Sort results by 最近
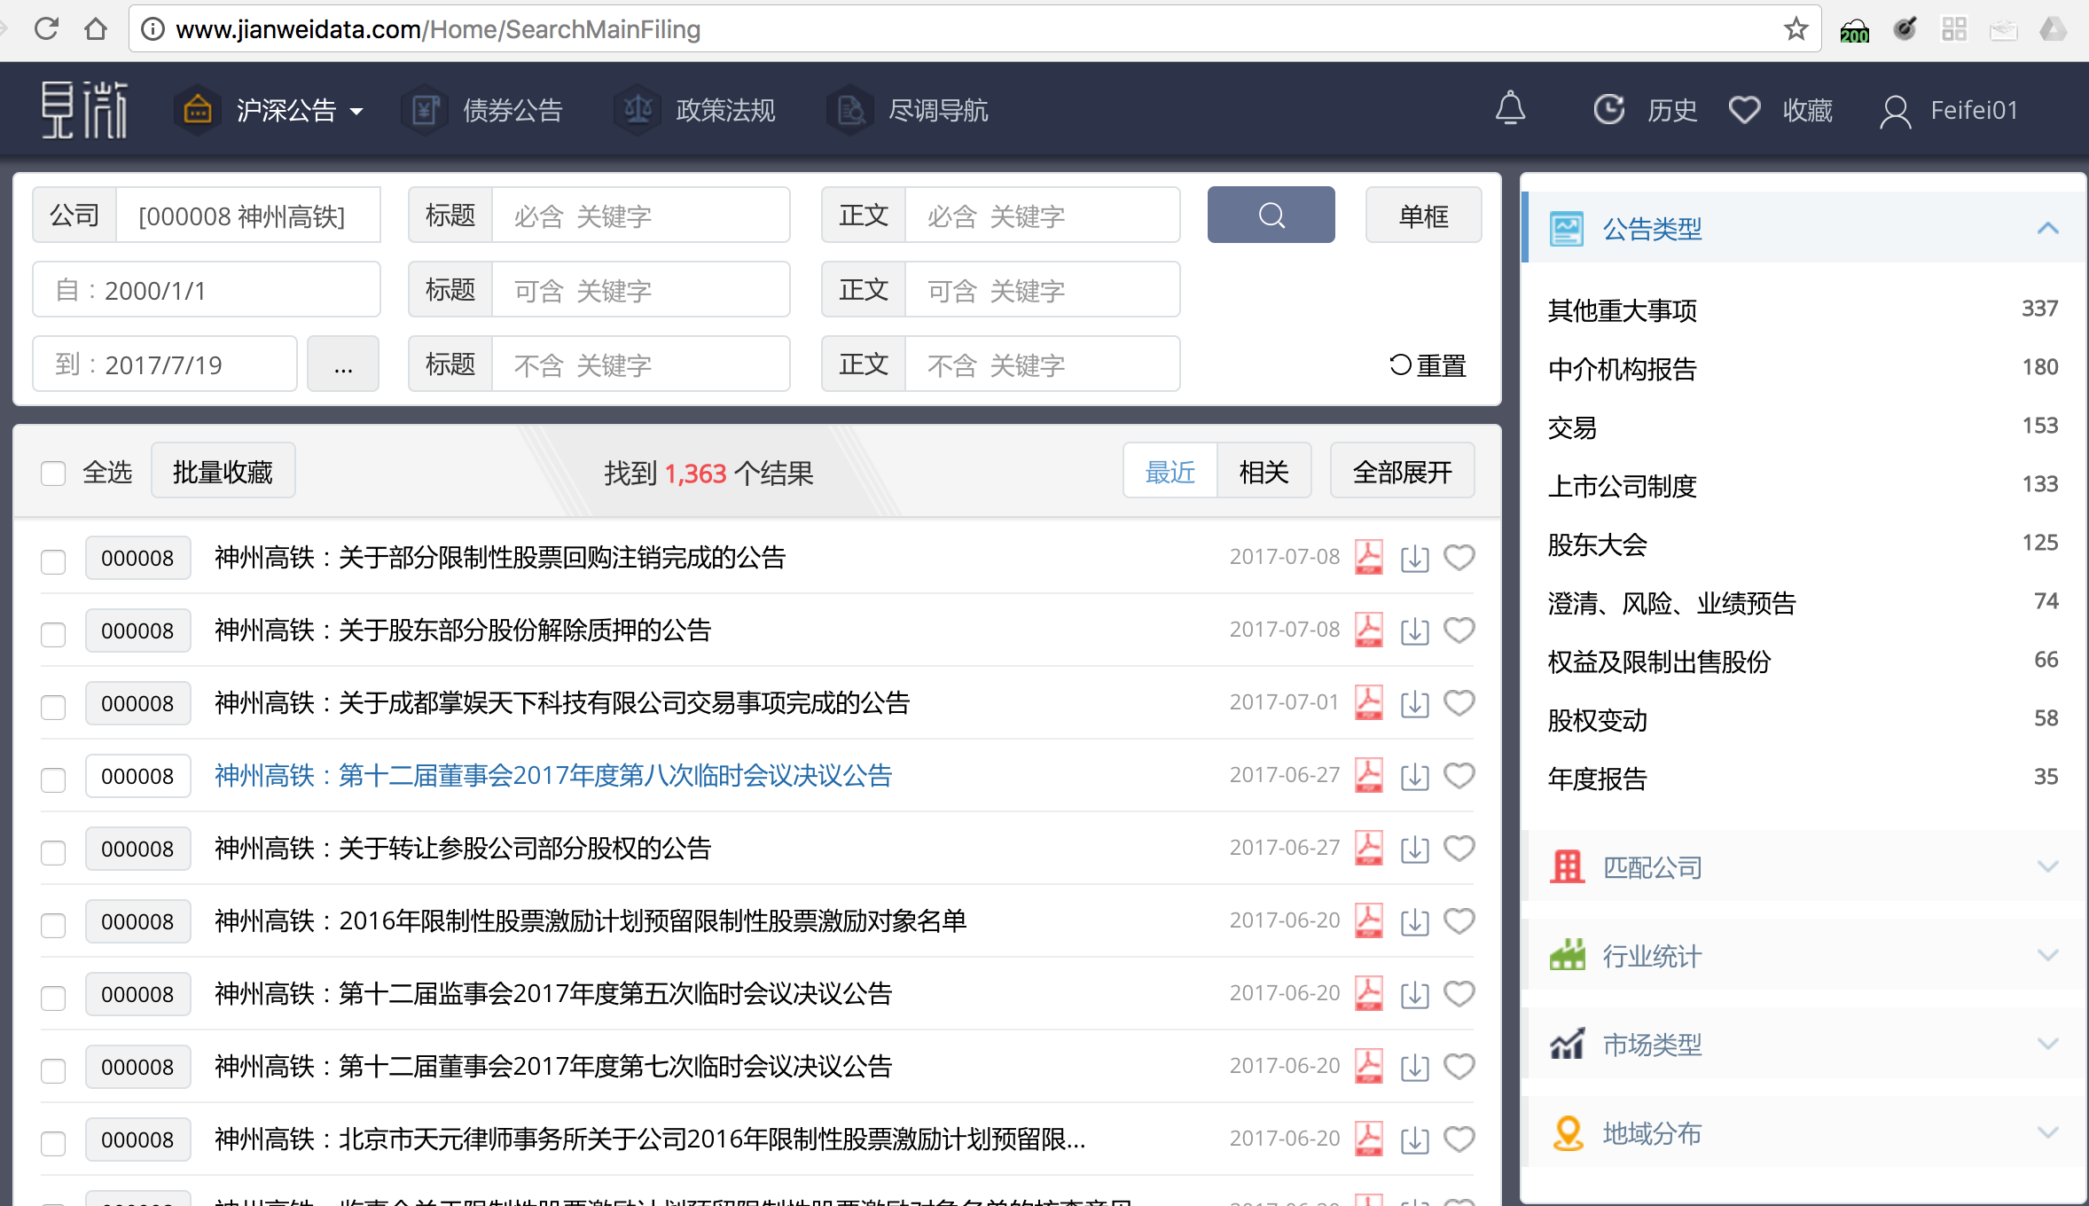The image size is (2089, 1206). coord(1170,472)
